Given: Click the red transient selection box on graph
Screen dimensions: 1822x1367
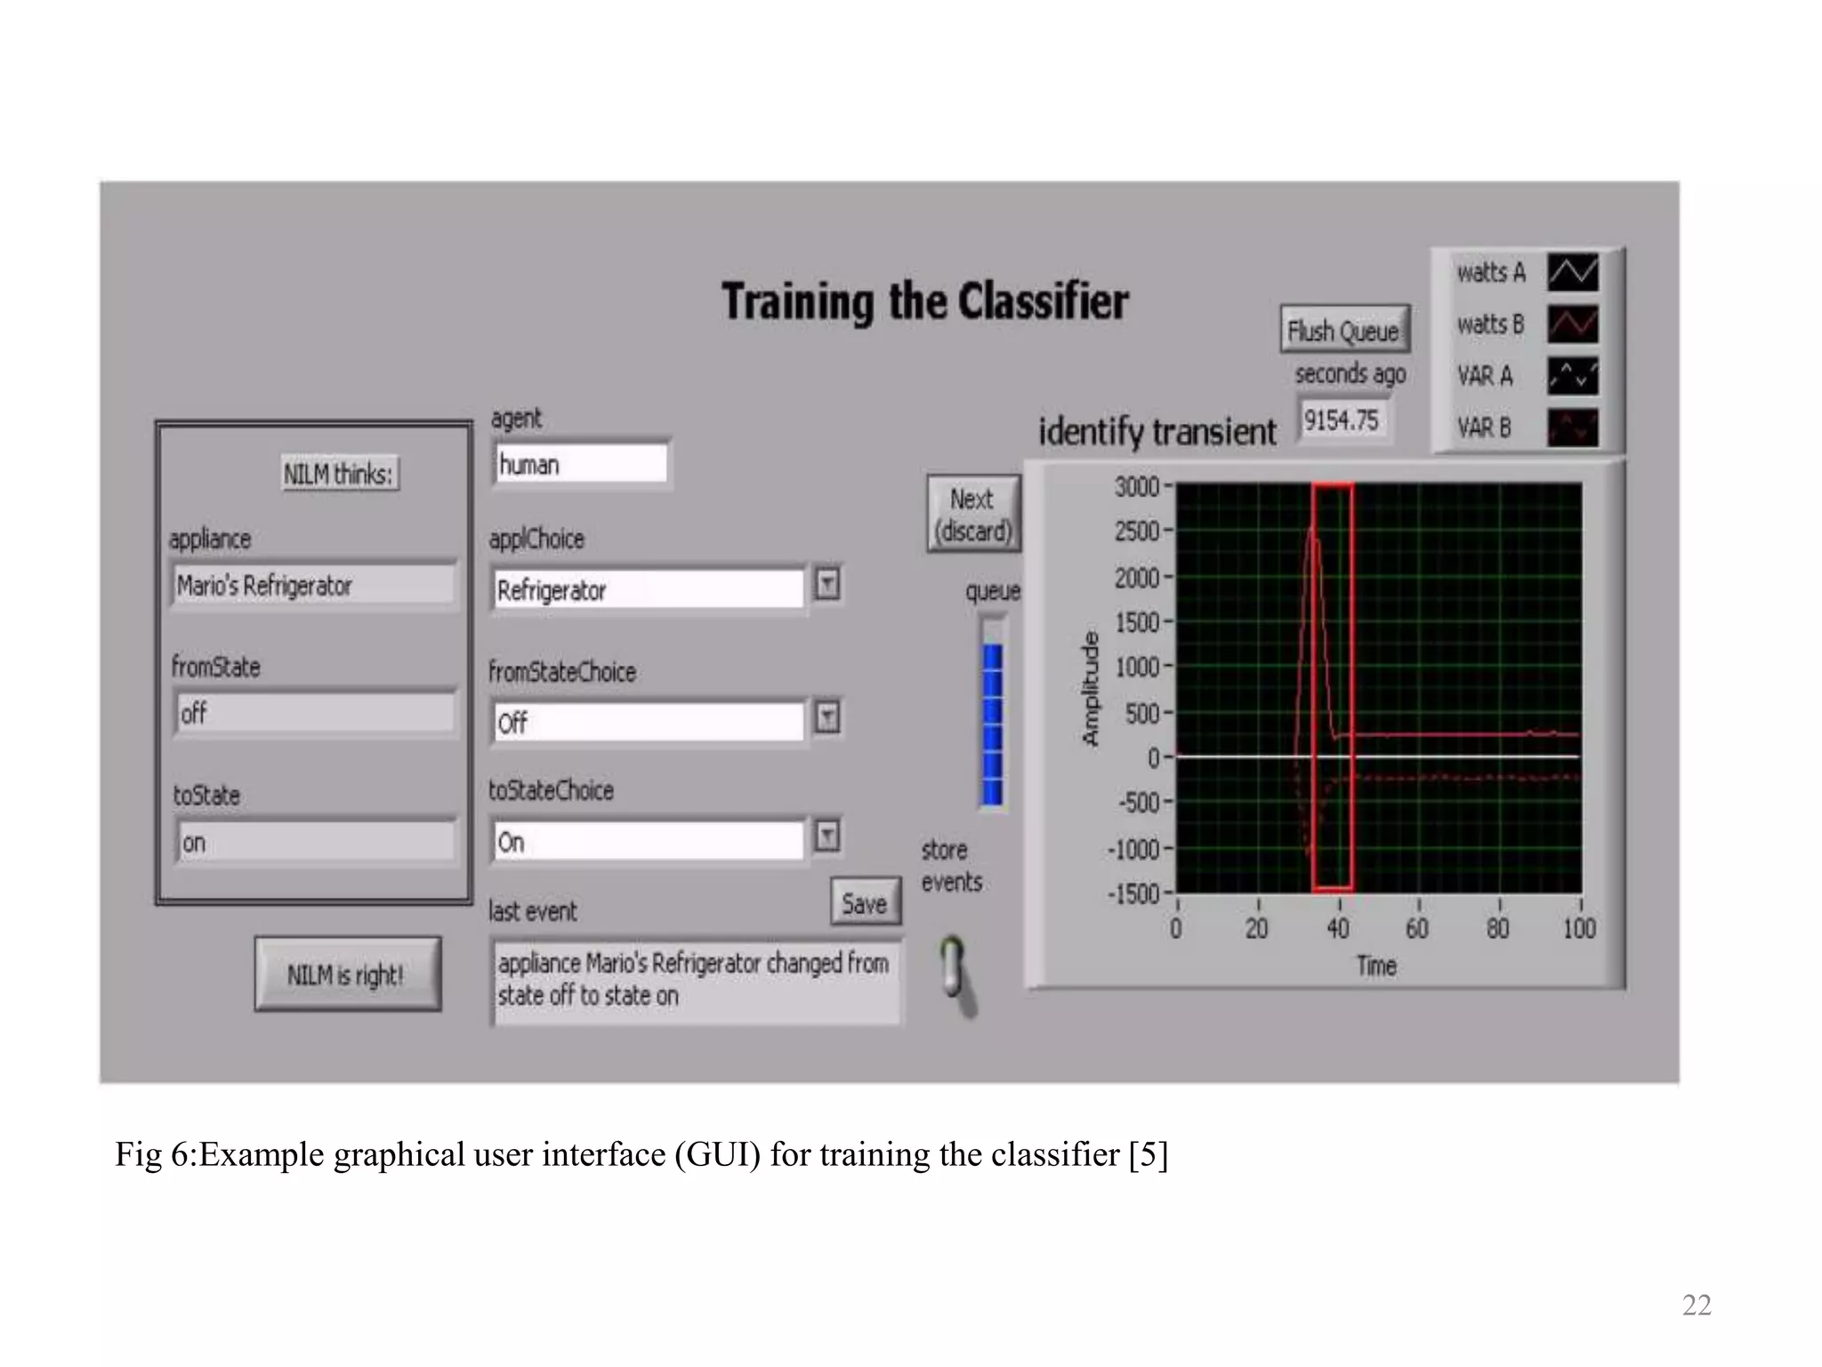Looking at the screenshot, I should 1333,687.
